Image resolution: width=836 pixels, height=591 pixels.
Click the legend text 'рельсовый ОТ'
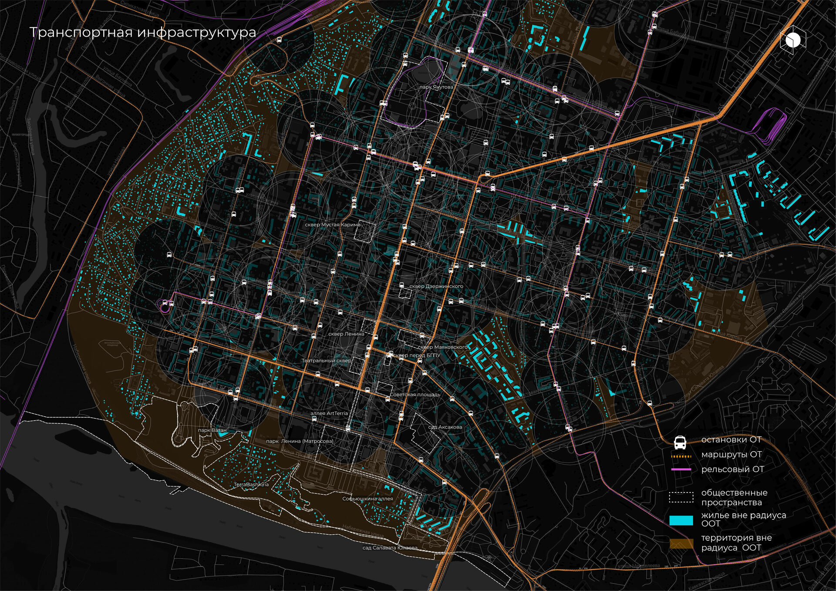[x=732, y=469]
